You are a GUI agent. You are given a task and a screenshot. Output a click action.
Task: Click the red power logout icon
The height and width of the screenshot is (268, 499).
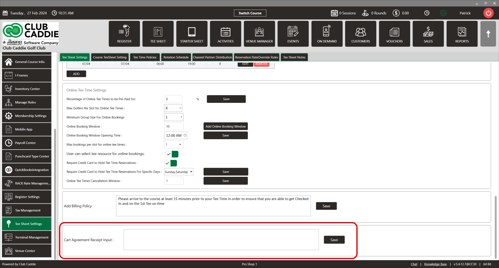[488, 13]
